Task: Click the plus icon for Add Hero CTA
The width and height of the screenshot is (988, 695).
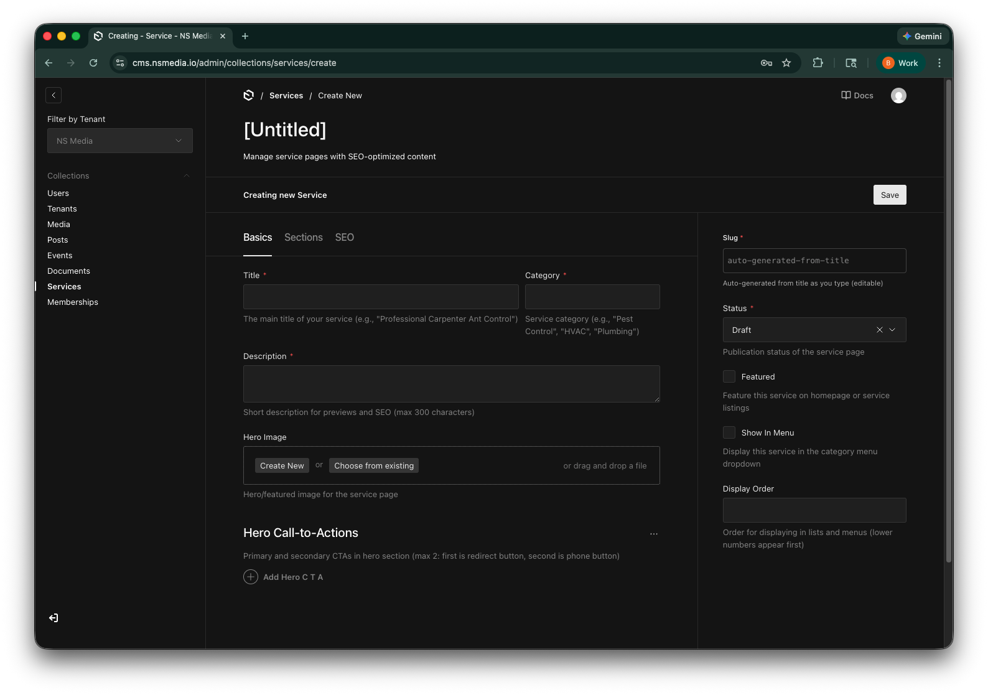Action: click(251, 577)
